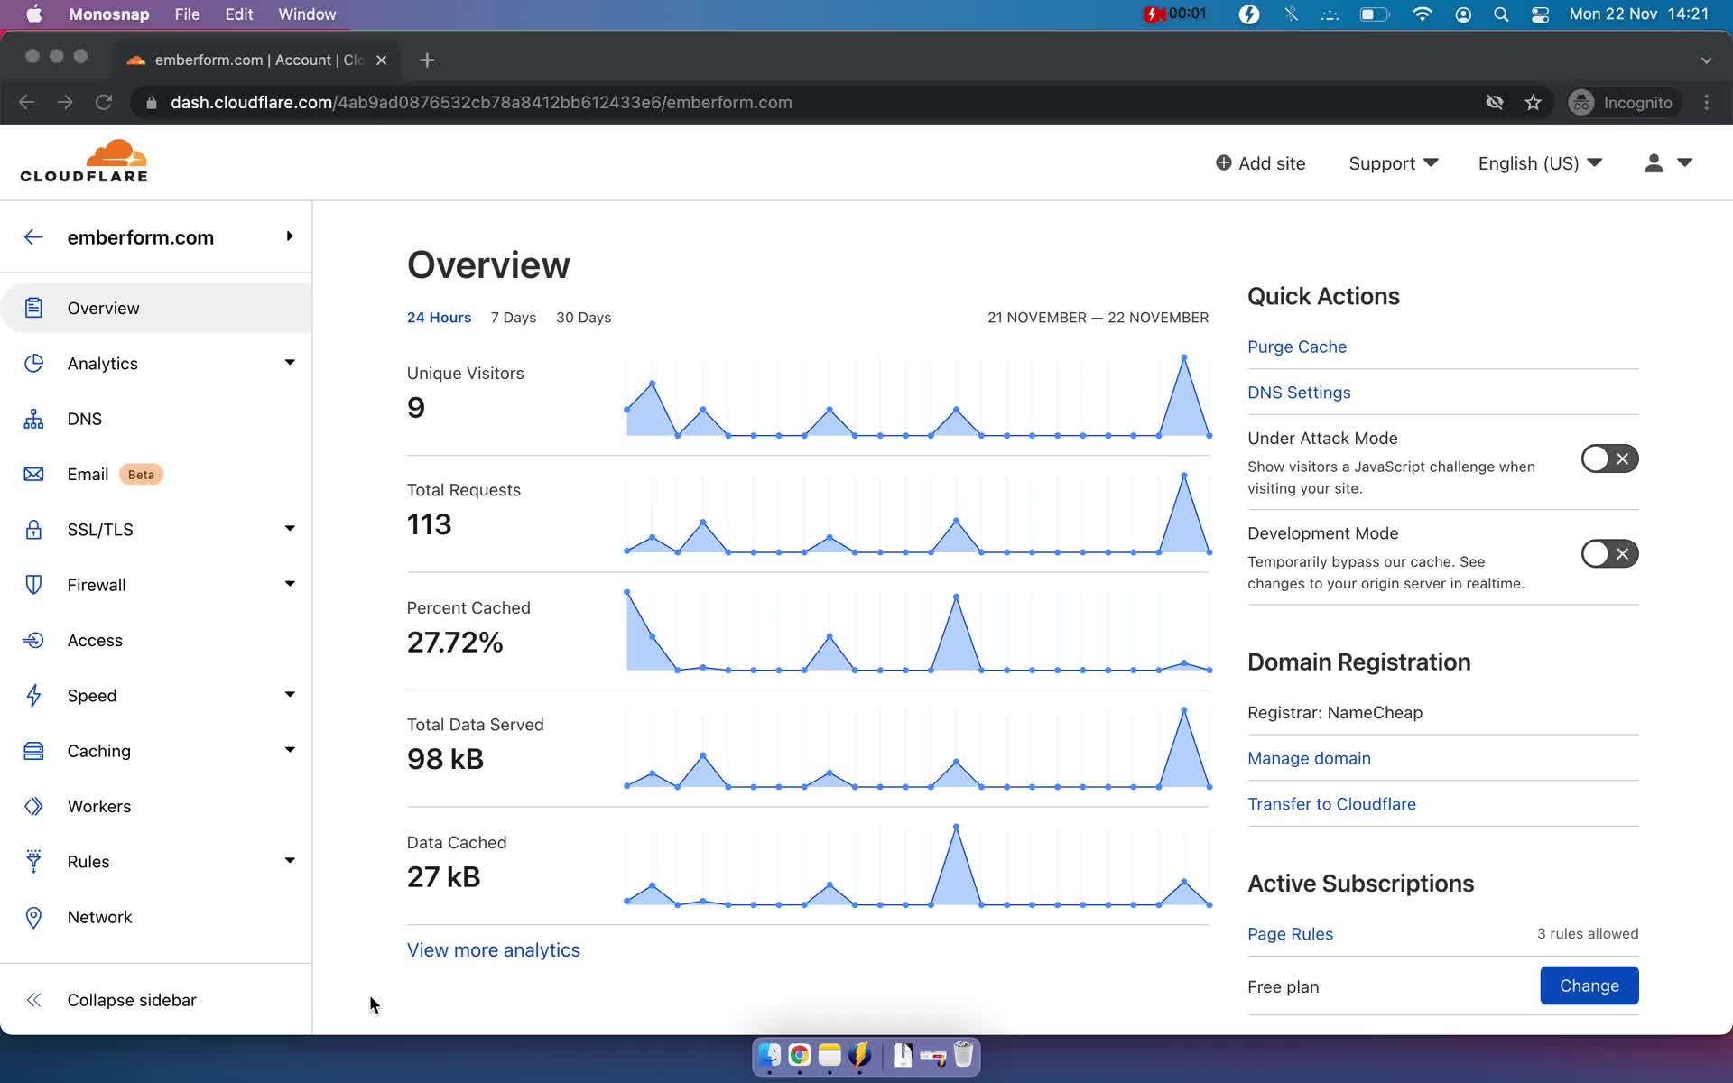This screenshot has width=1733, height=1083.
Task: Open Chrome three-dot menu
Action: coord(1706,103)
